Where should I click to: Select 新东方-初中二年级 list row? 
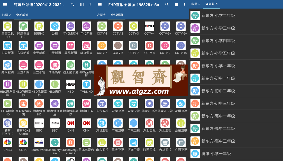236,91
